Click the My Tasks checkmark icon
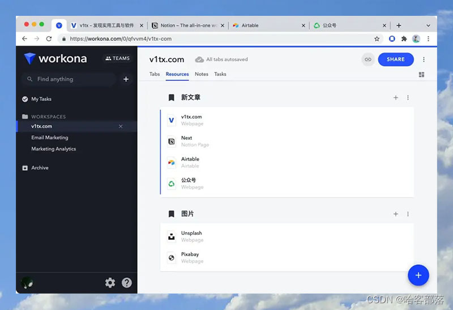453x310 pixels. [25, 99]
